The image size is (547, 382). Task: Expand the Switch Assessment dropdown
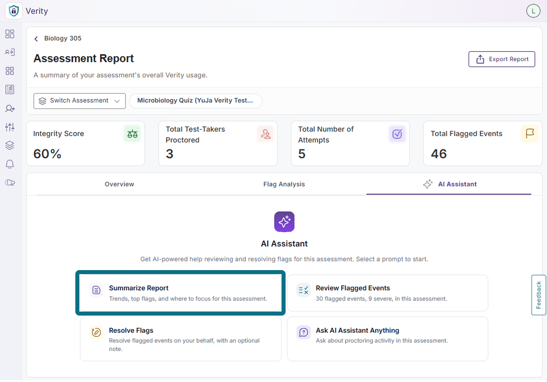(x=79, y=101)
